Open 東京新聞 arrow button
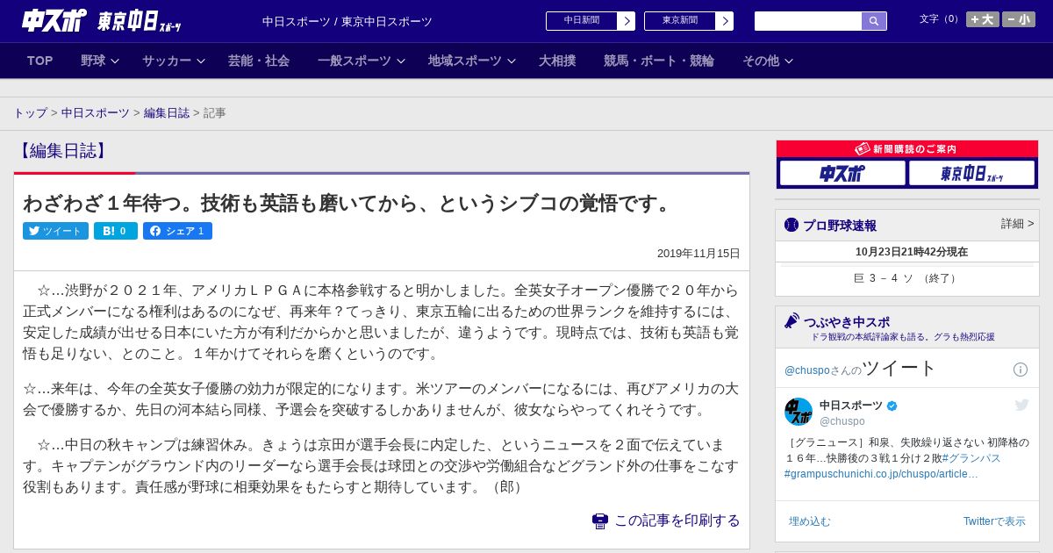This screenshot has width=1053, height=553. (724, 21)
